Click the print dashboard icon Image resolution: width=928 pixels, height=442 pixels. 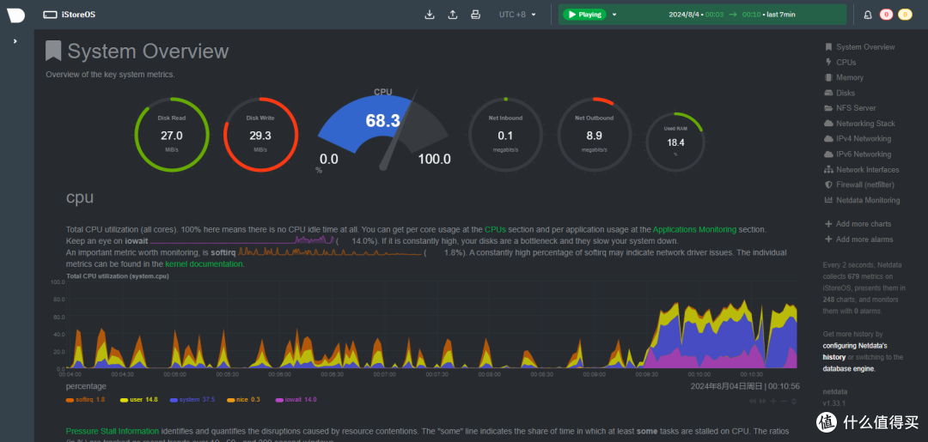(474, 15)
